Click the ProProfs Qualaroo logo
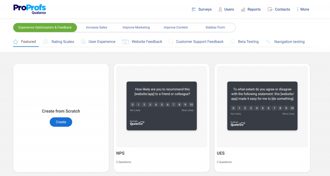The width and height of the screenshot is (330, 176). coord(30,9)
